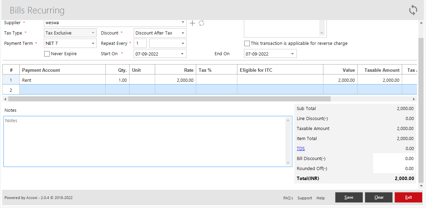
Task: Click the reload icon beside Supplier field
Action: [x=201, y=23]
